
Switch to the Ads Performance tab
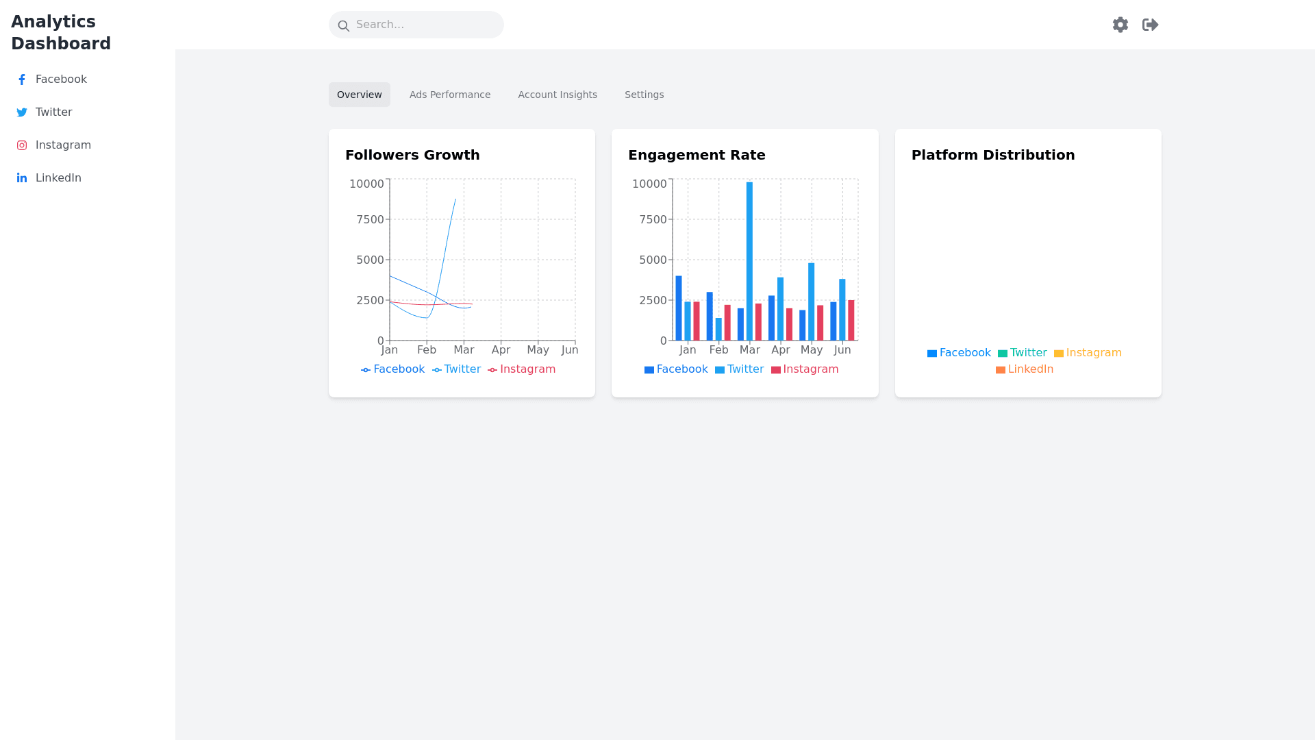[x=450, y=95]
